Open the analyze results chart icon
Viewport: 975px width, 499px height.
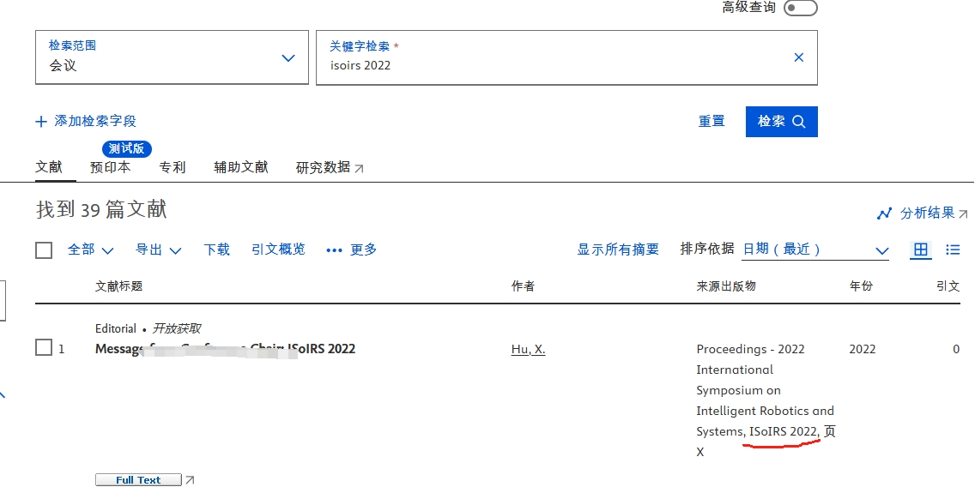coord(884,213)
